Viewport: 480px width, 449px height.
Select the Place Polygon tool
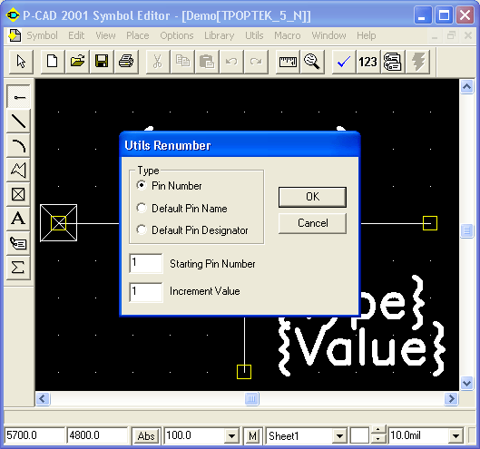[18, 170]
